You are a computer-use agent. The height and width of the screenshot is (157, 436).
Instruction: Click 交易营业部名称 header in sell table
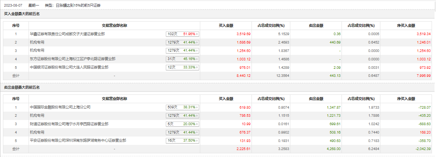114,99
